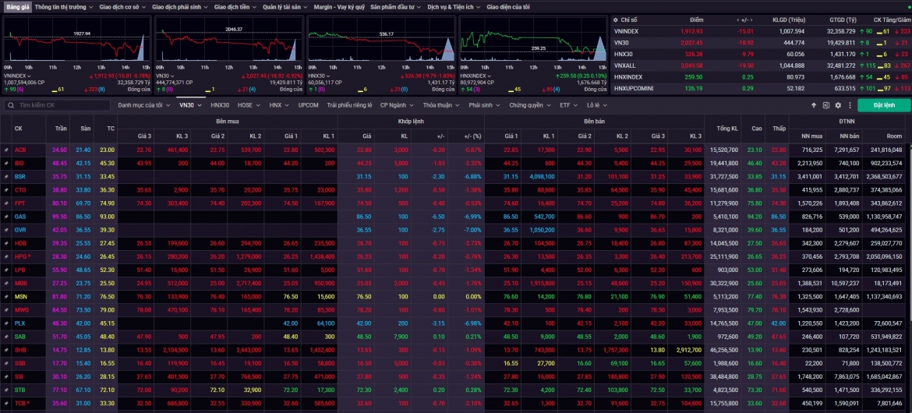The image size is (912, 413).
Task: Switch to the HNX30 tab
Action: (220, 105)
